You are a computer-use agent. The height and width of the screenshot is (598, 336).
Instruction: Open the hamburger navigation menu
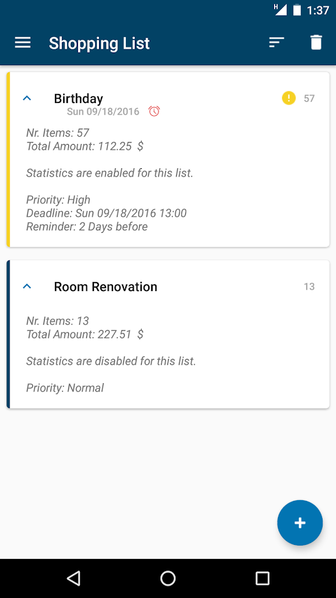pyautogui.click(x=22, y=43)
